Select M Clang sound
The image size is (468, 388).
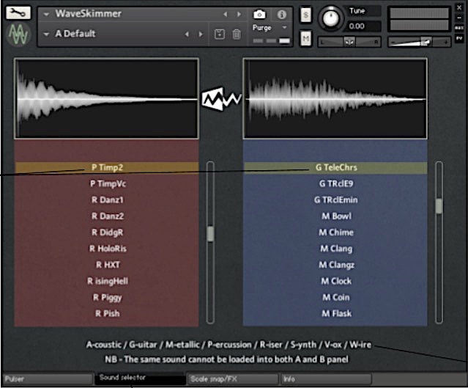coord(335,249)
